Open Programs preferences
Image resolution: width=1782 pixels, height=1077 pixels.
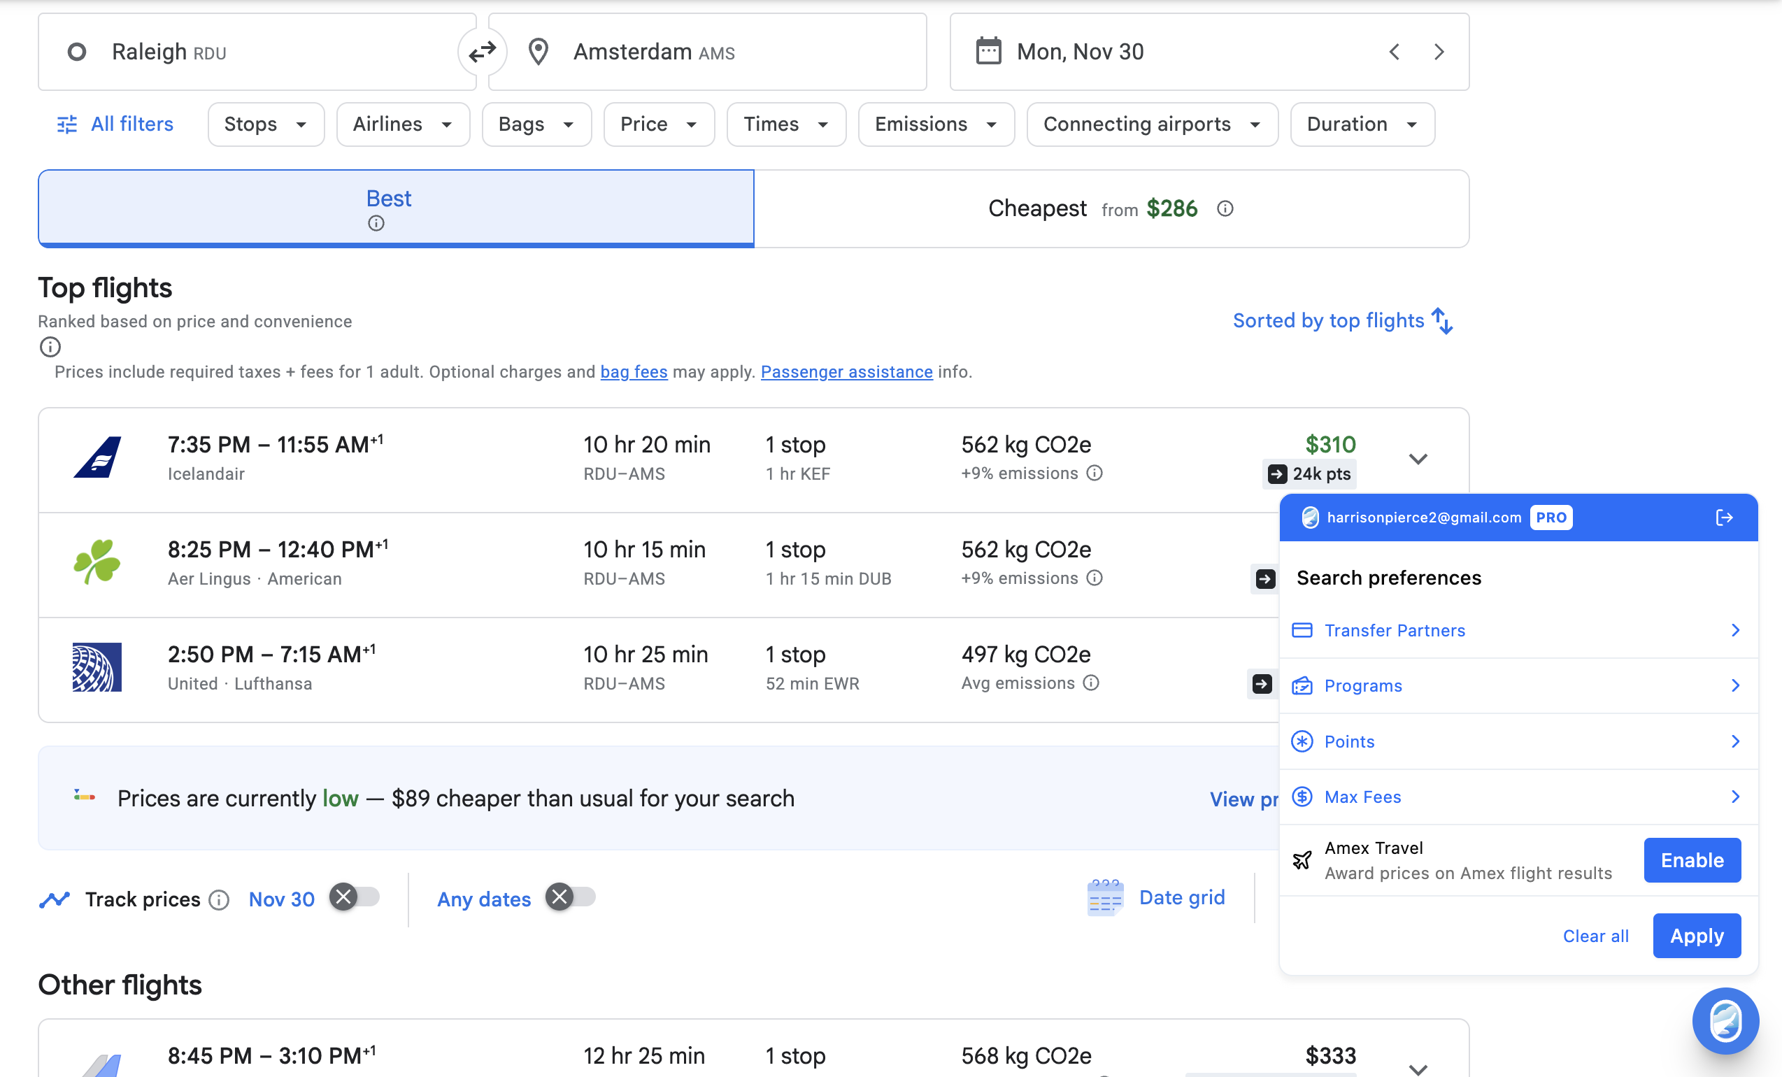[x=1518, y=685]
